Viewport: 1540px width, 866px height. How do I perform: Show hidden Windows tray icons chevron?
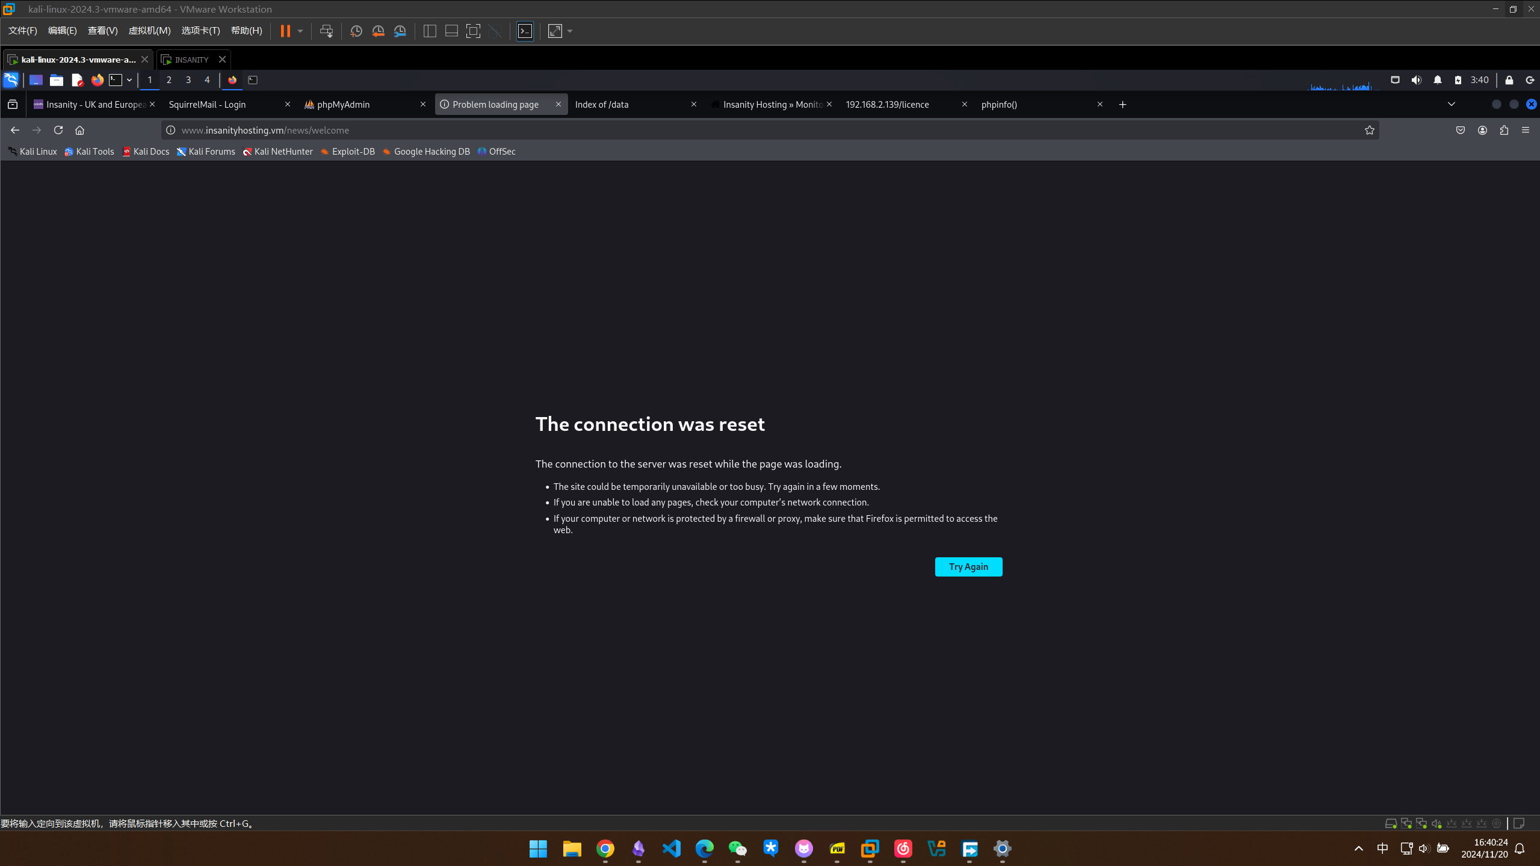1358,849
